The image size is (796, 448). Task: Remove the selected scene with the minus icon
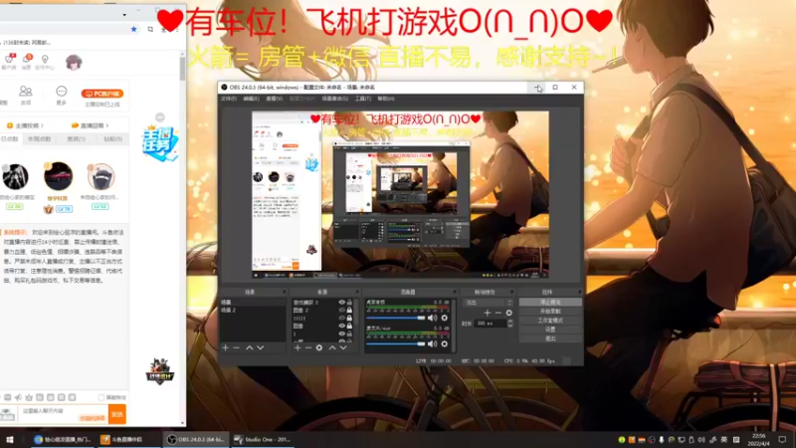coord(237,347)
